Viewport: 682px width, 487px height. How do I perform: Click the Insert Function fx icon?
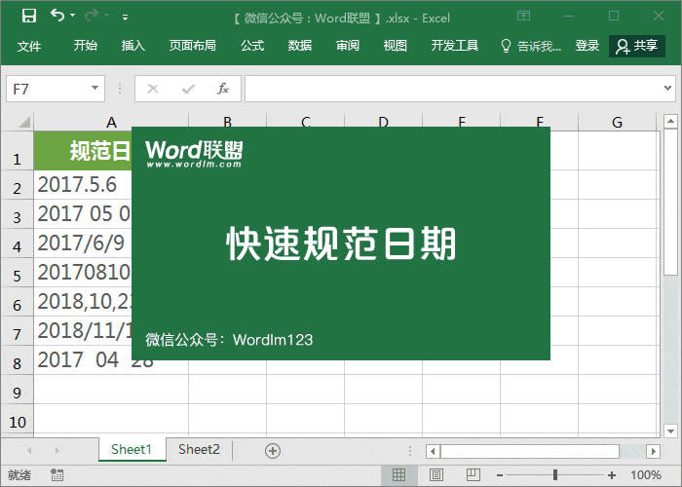click(x=222, y=89)
